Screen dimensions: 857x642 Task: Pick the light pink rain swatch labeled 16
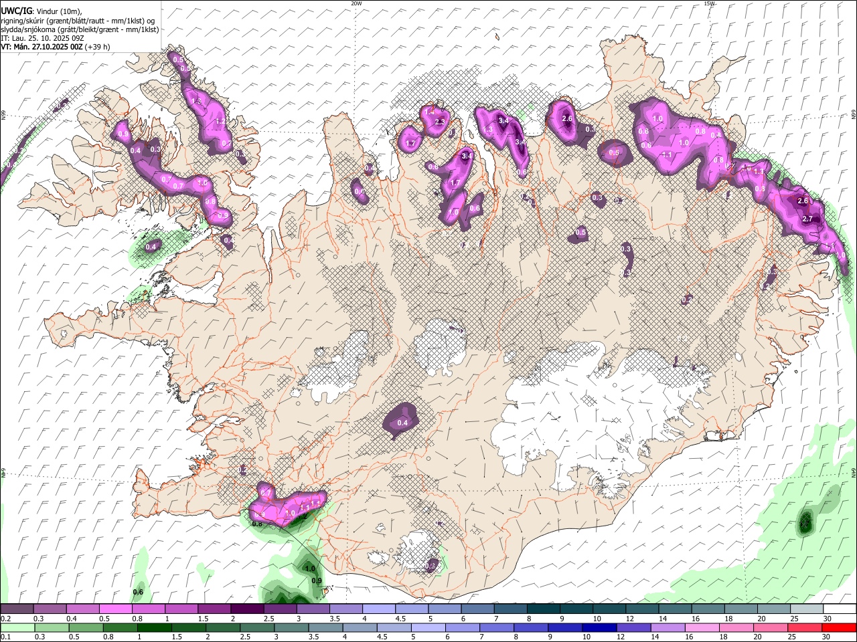click(x=702, y=627)
